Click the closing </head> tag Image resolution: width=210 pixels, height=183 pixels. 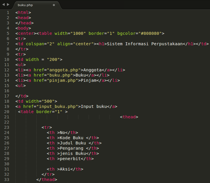[x=24, y=23]
